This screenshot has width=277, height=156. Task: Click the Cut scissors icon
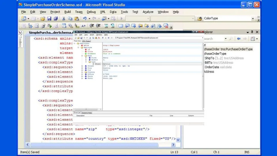point(63,18)
